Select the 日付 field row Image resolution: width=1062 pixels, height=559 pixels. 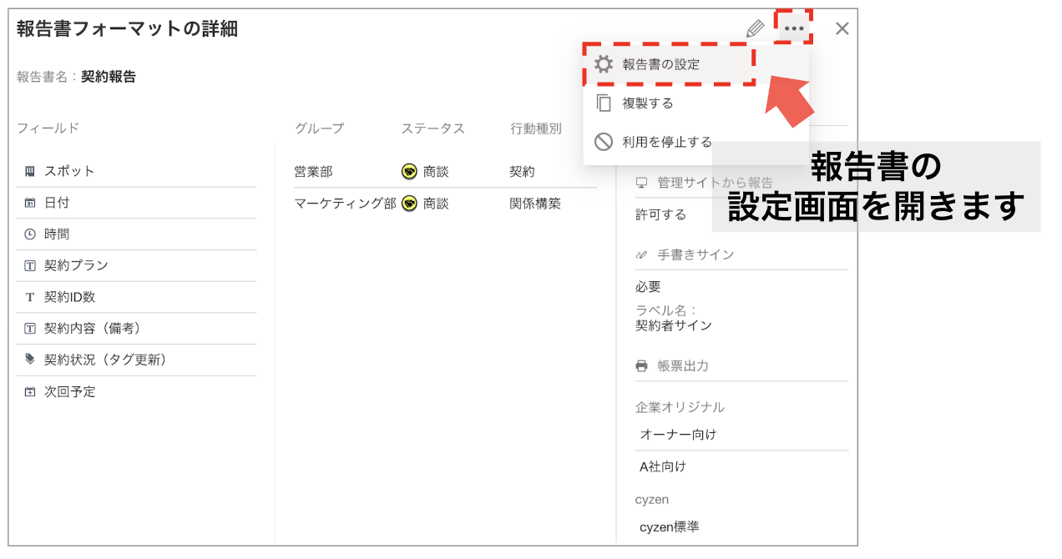click(136, 203)
